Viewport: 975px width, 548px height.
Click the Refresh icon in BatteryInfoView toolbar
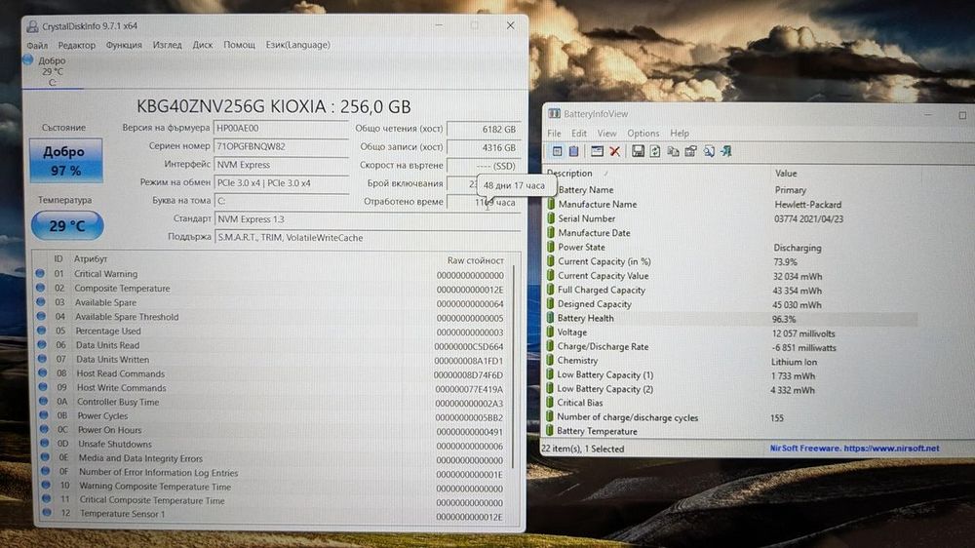tap(655, 151)
